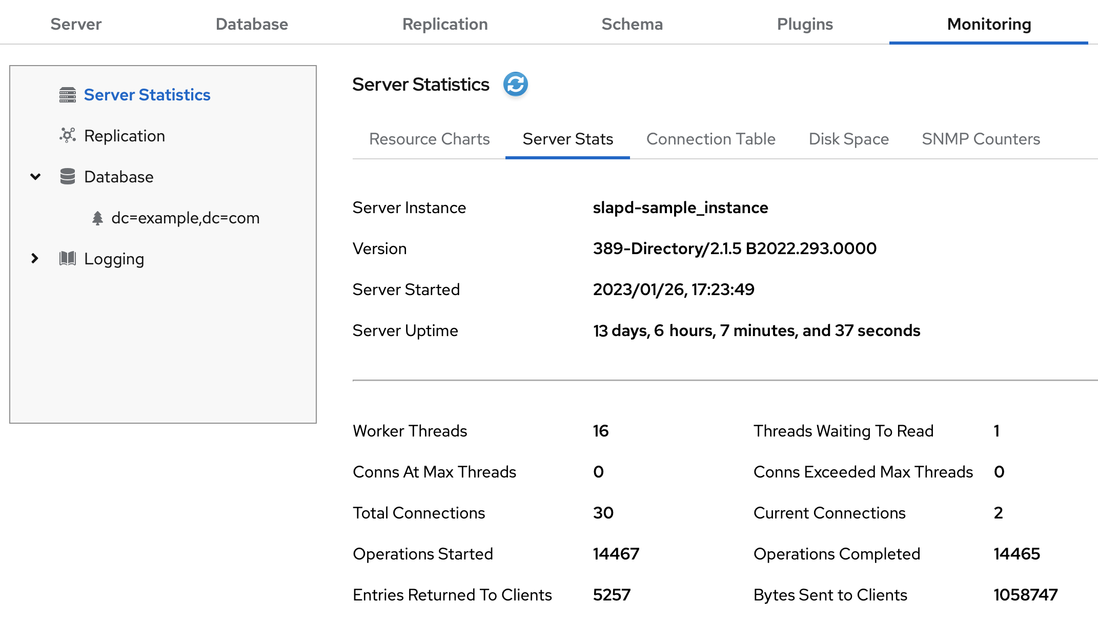Image resolution: width=1098 pixels, height=623 pixels.
Task: Click the Logging book icon in the sidebar
Action: pos(68,258)
